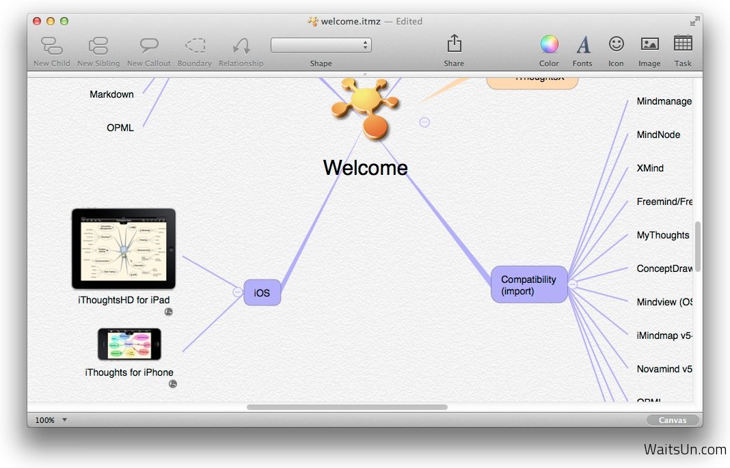Select the OPML topic

coord(120,128)
